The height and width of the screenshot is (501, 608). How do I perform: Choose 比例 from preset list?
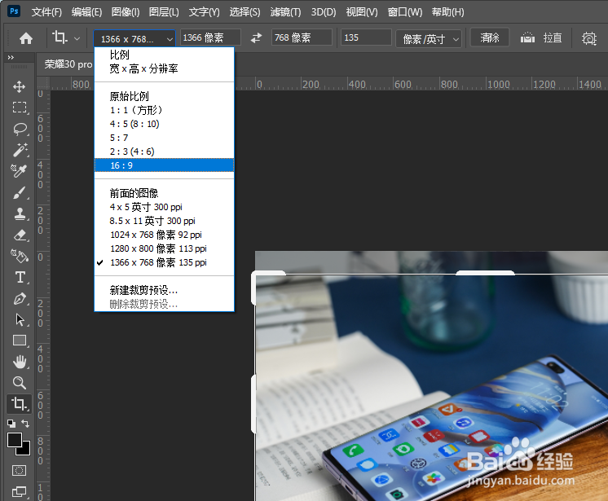[164, 55]
